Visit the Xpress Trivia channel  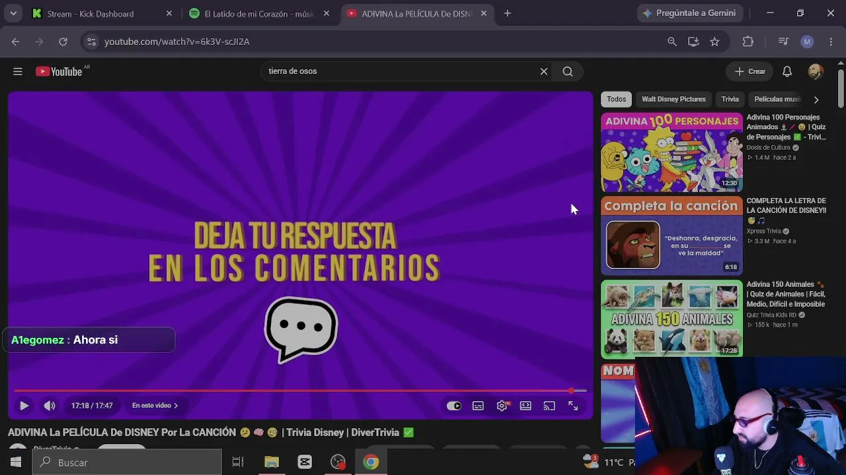pos(764,231)
